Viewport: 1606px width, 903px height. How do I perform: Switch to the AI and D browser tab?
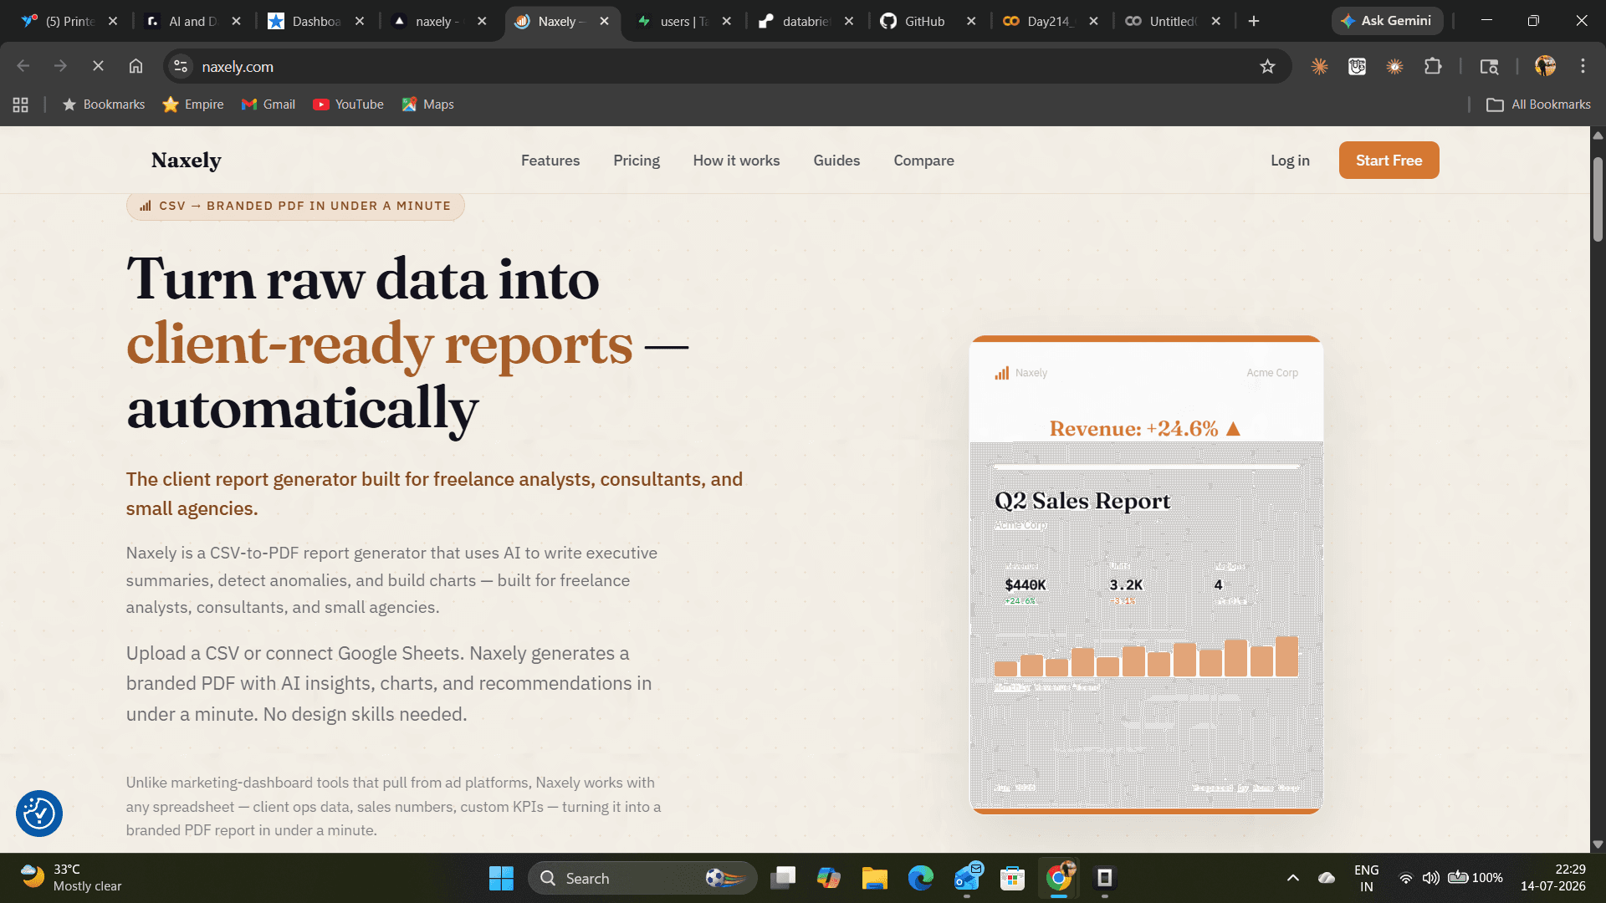[x=192, y=22]
